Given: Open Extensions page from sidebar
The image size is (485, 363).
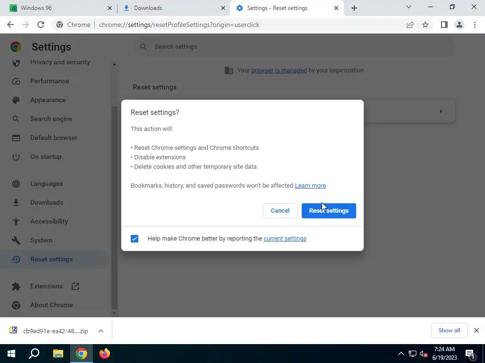Looking at the screenshot, I should tap(46, 286).
